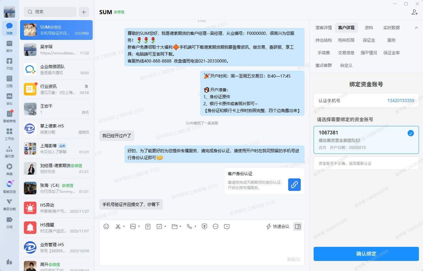Open 智能总结 smart summary
Viewport: 423px width, 271px height.
(x=9, y=187)
